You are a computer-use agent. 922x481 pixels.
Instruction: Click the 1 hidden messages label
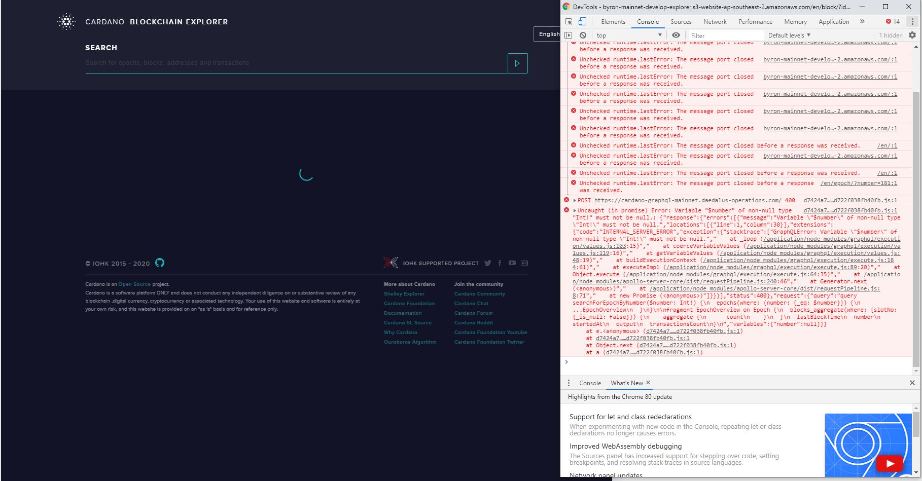tap(891, 35)
